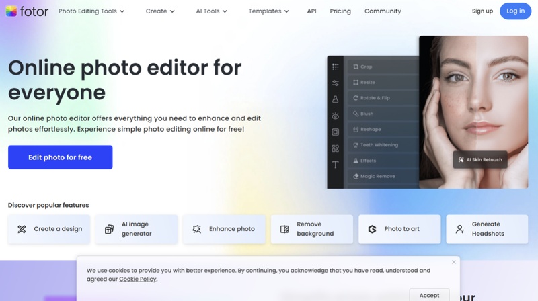Expand the AI Tools dropdown
Screen dimensions: 538x301
pyautogui.click(x=211, y=11)
